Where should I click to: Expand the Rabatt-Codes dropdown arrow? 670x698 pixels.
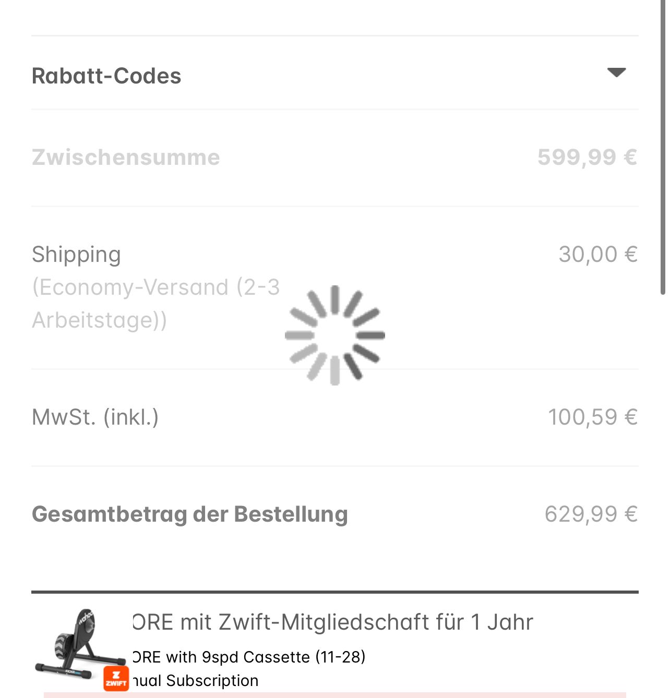tap(616, 73)
